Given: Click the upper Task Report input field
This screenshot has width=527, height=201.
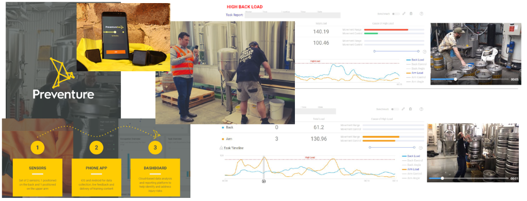Looking at the screenshot, I should click(x=292, y=15).
